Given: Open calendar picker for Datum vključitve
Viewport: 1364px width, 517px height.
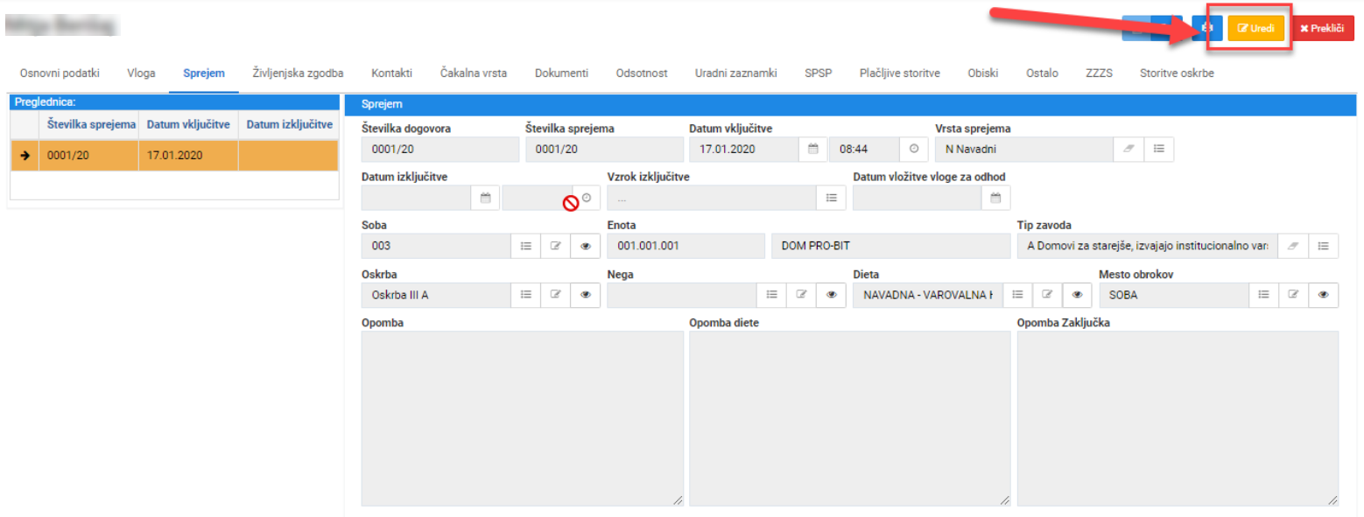Looking at the screenshot, I should 812,149.
